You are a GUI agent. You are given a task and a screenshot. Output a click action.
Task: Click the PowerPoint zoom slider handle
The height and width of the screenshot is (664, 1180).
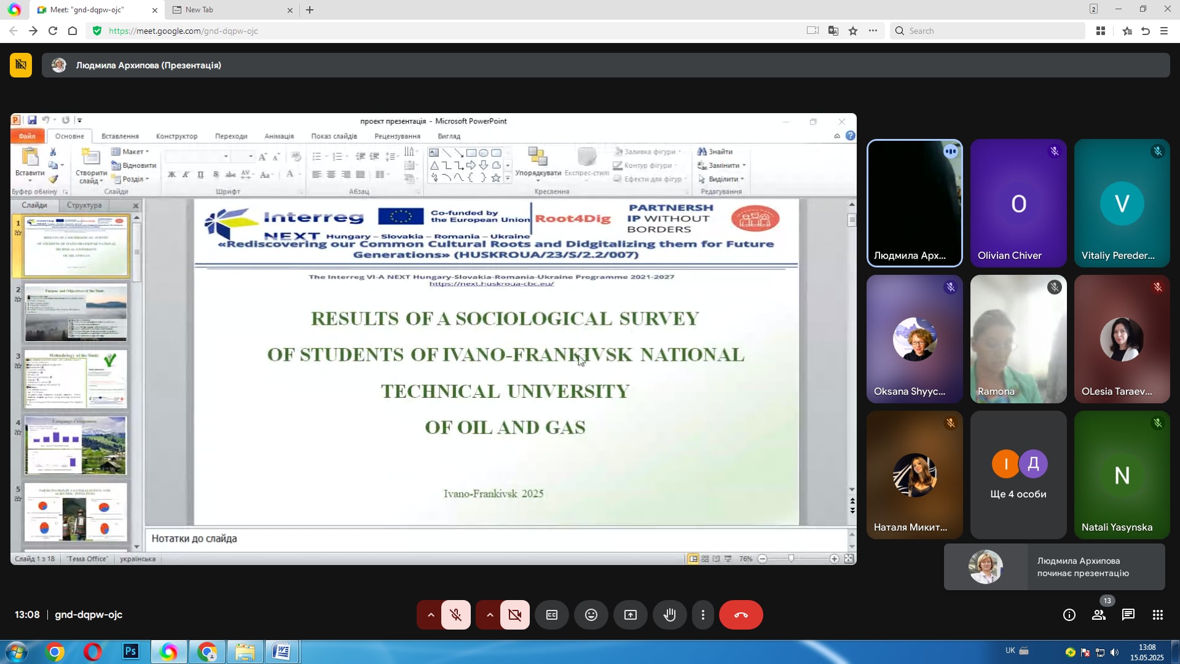(x=791, y=559)
